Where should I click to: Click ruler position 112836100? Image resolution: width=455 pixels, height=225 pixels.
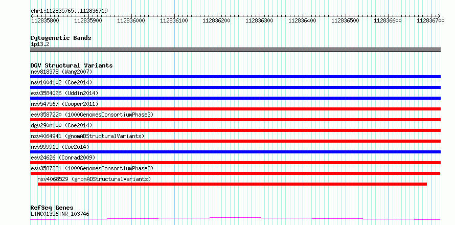(174, 20)
